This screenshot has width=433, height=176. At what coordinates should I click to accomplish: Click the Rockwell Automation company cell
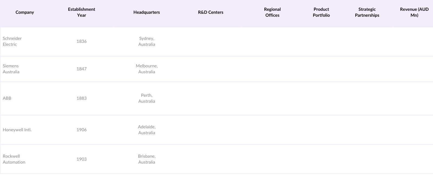14,159
